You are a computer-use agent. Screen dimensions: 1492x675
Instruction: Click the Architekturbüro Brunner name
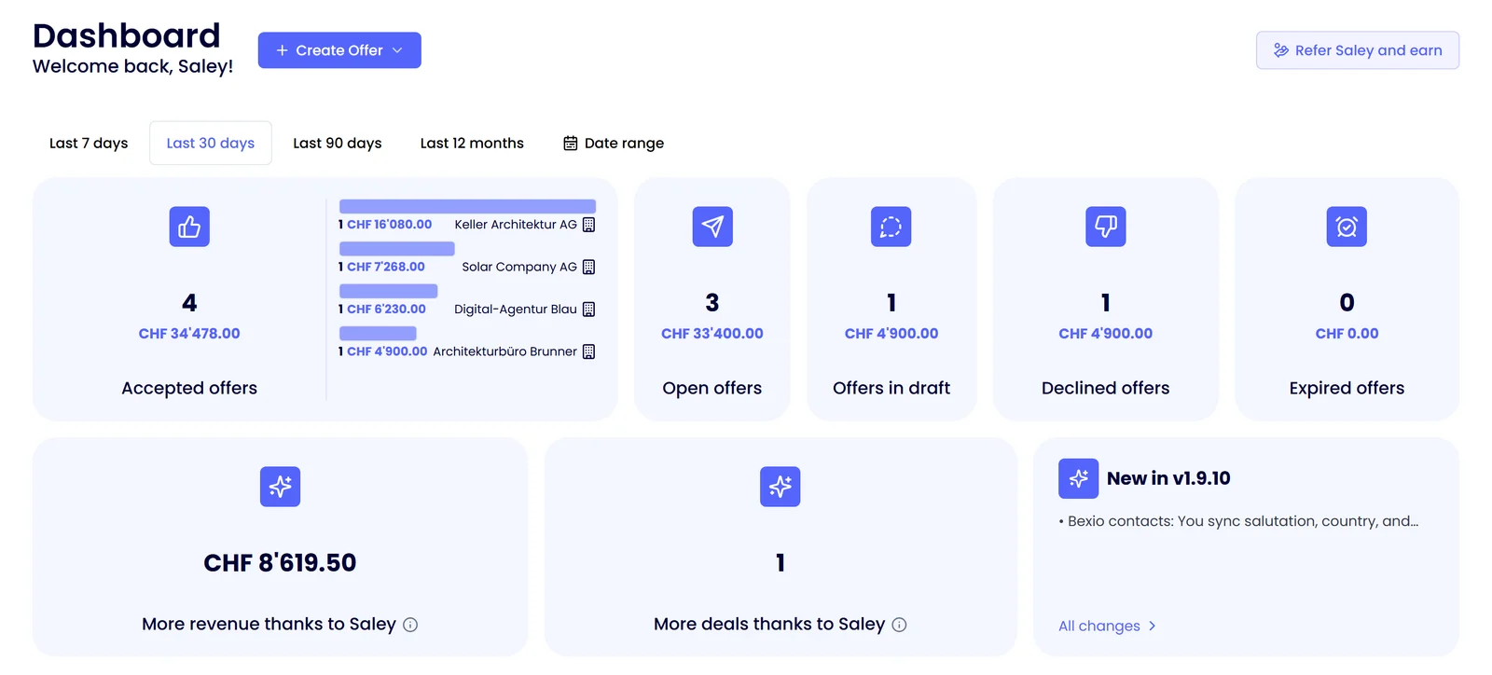pos(504,351)
